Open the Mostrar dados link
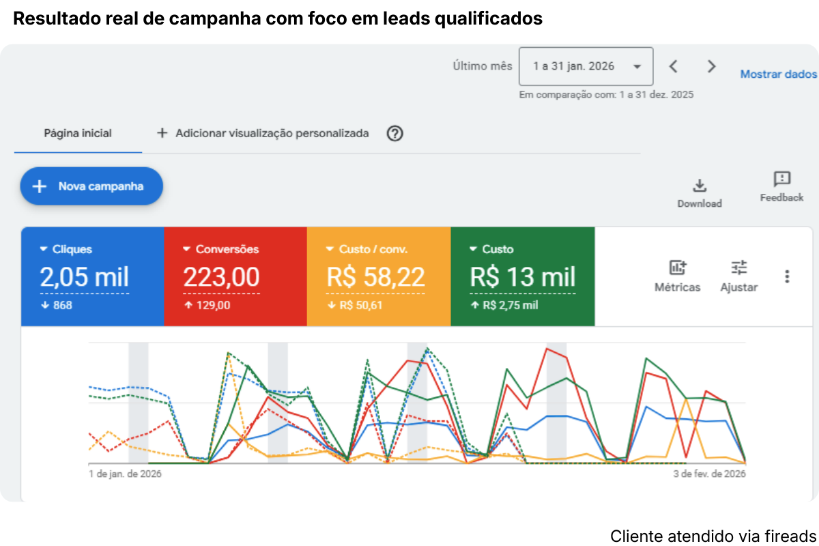The width and height of the screenshot is (819, 546). 778,74
